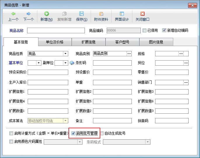This screenshot has height=158, width=200.
Task: Click the 商品类别 ellipsis browse button
Action: tap(129, 54)
